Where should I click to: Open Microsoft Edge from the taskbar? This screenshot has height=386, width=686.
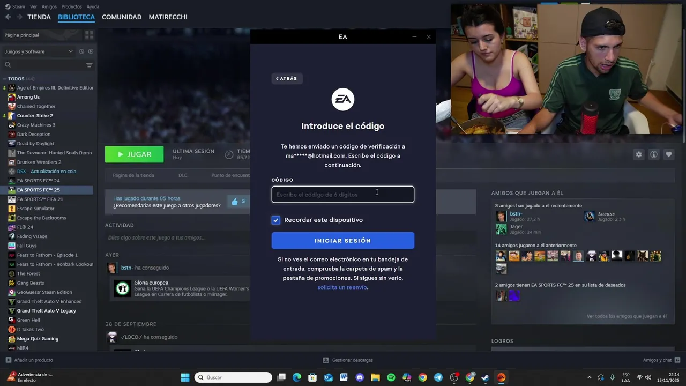(x=297, y=377)
